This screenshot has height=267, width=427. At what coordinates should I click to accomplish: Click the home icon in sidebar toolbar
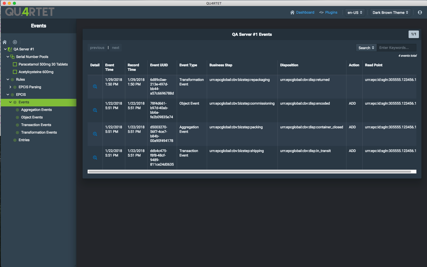tap(5, 42)
